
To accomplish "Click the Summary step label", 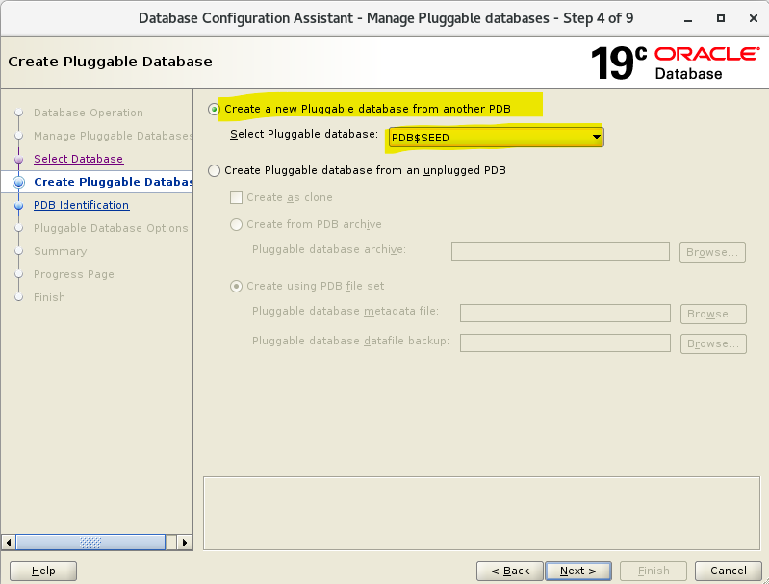I will coord(61,251).
